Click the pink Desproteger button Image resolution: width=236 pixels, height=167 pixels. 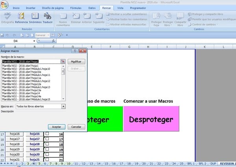click(x=151, y=119)
